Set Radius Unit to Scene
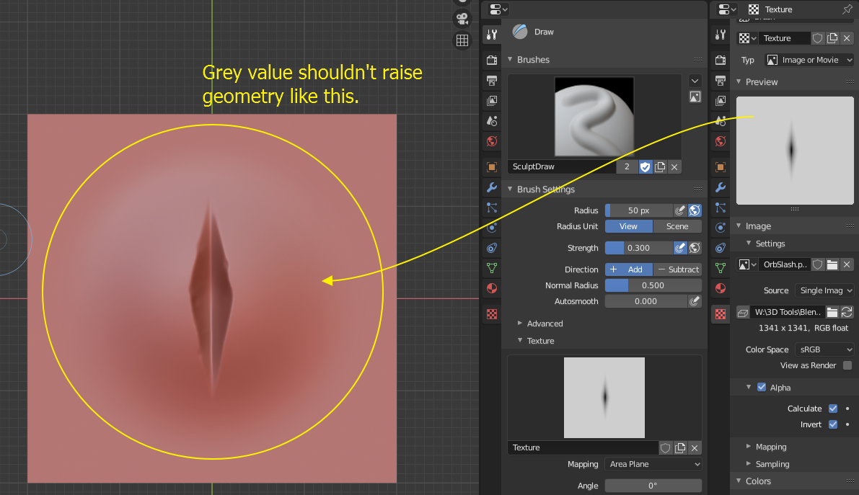This screenshot has height=495, width=859. [677, 226]
